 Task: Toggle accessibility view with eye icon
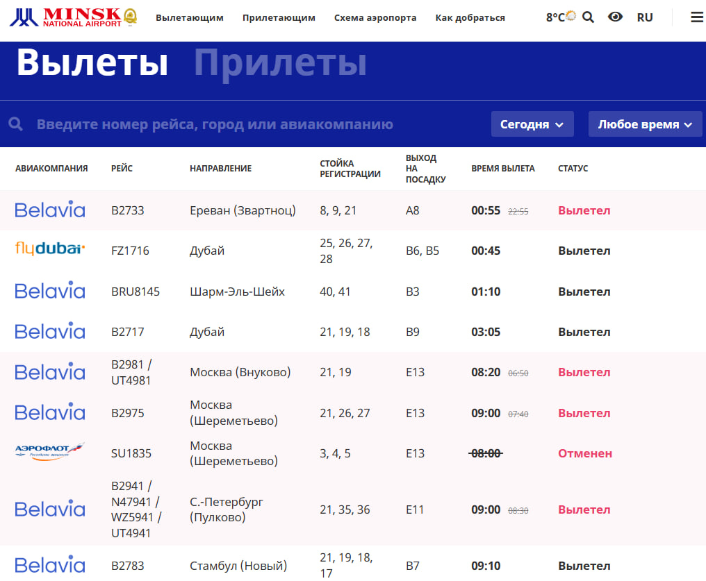[x=615, y=17]
